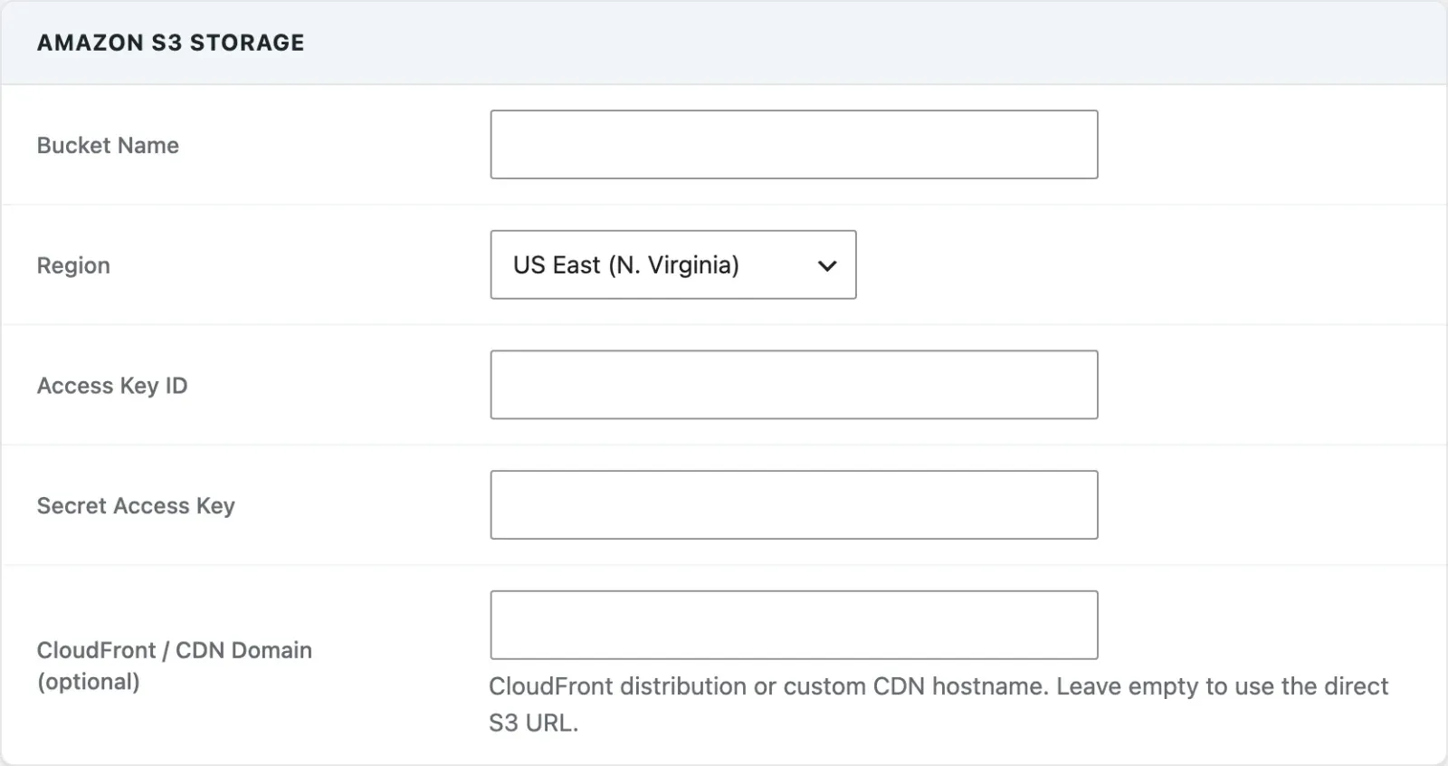Click the CloudFront distribution help text
1448x766 pixels.
[x=938, y=704]
